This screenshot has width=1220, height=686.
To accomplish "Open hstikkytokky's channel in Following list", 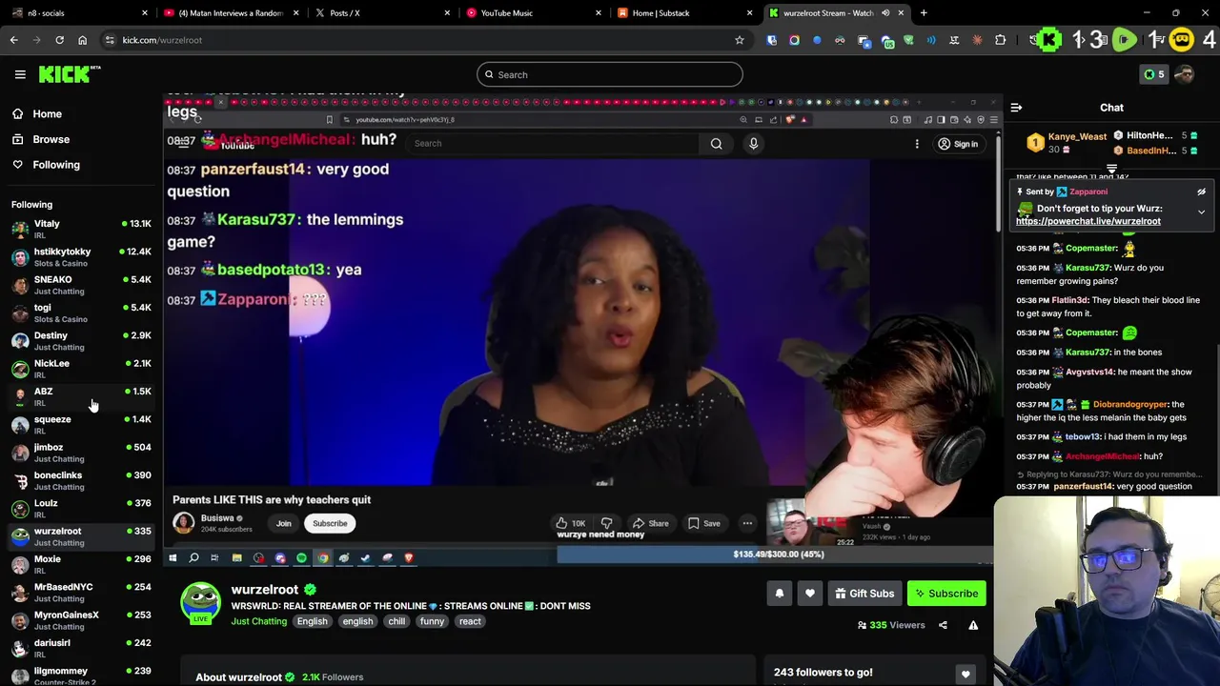I will tap(81, 257).
